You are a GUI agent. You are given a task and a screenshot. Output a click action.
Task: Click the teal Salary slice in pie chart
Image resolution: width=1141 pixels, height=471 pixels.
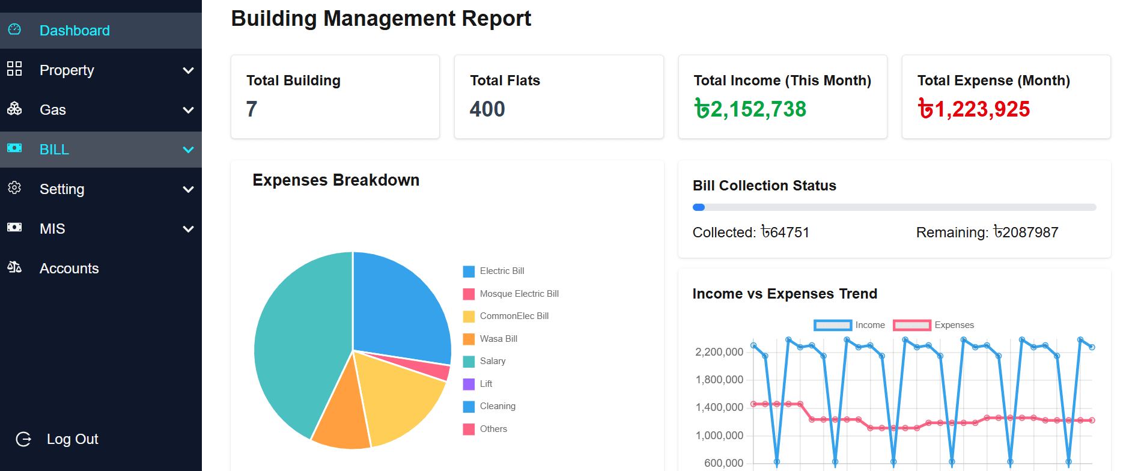point(294,342)
